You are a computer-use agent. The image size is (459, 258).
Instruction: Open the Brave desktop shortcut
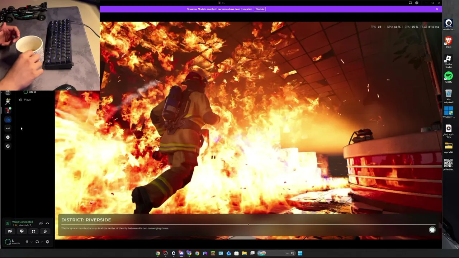[449, 42]
